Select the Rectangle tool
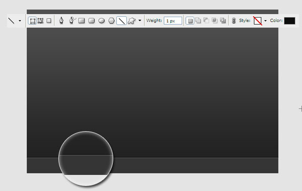 [82, 21]
